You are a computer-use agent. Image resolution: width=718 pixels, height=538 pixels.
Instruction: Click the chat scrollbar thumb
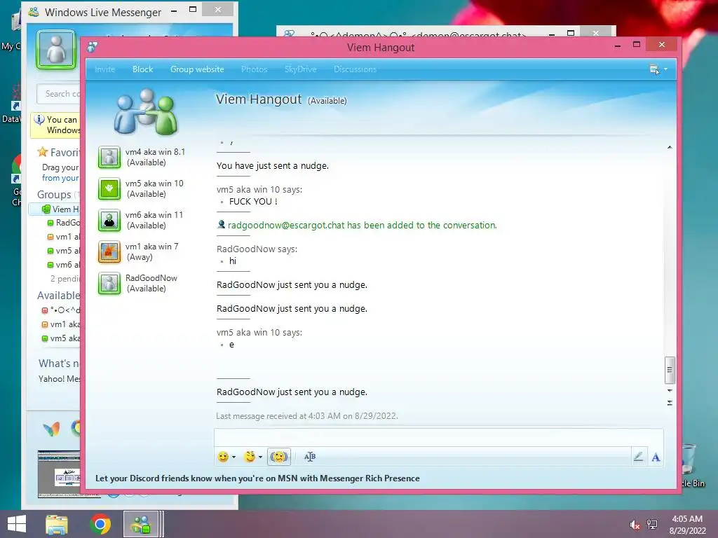point(670,370)
